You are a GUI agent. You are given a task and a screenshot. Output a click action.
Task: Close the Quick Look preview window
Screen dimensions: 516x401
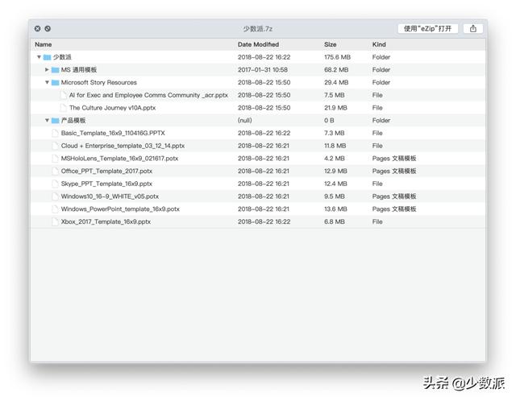click(x=38, y=29)
